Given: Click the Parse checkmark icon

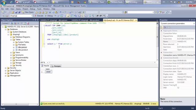Looking at the screenshot, I should (58, 16).
